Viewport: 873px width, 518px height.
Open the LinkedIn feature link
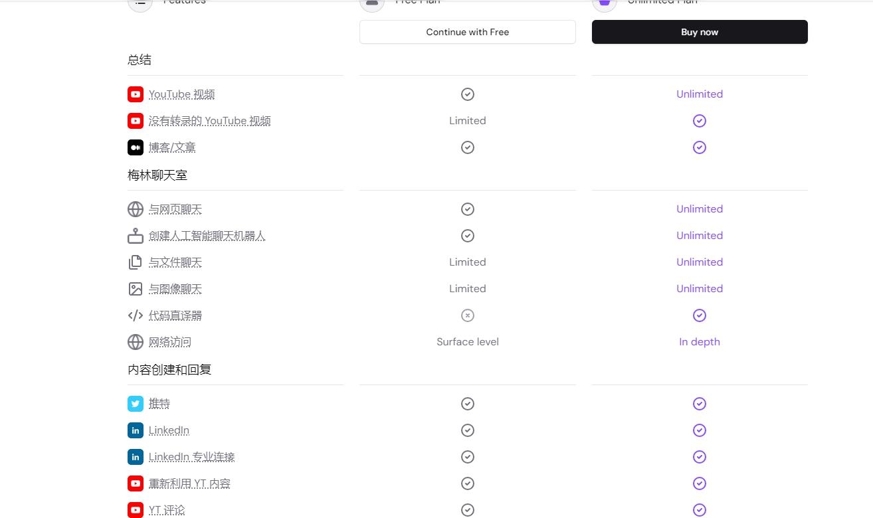click(x=169, y=430)
